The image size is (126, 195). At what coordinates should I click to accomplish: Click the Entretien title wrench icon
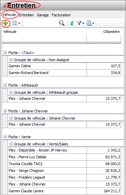pos(4,5)
